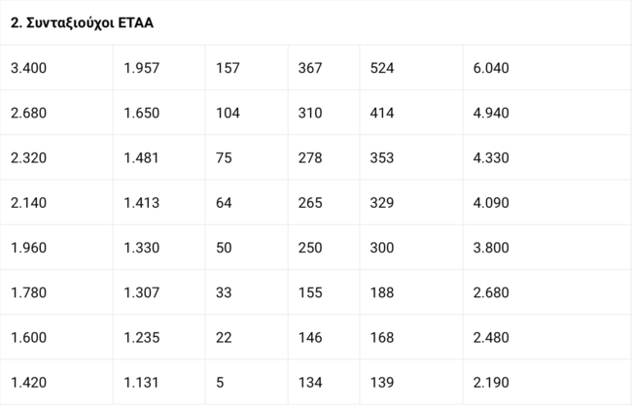Select the cell showing 6.040
Image resolution: width=632 pixels, height=406 pixels.
click(490, 68)
